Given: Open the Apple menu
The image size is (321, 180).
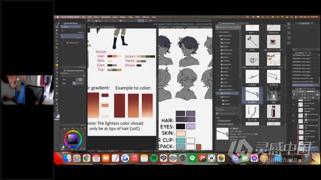Looking at the screenshot, I should (58, 17).
